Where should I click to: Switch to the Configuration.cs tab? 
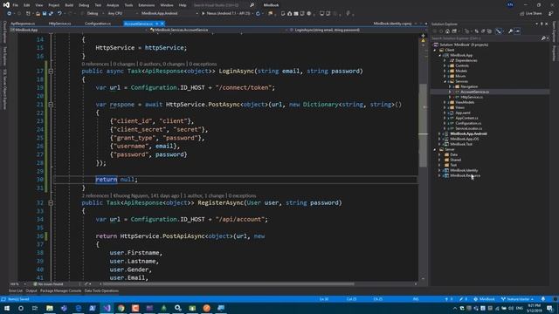[x=98, y=24]
